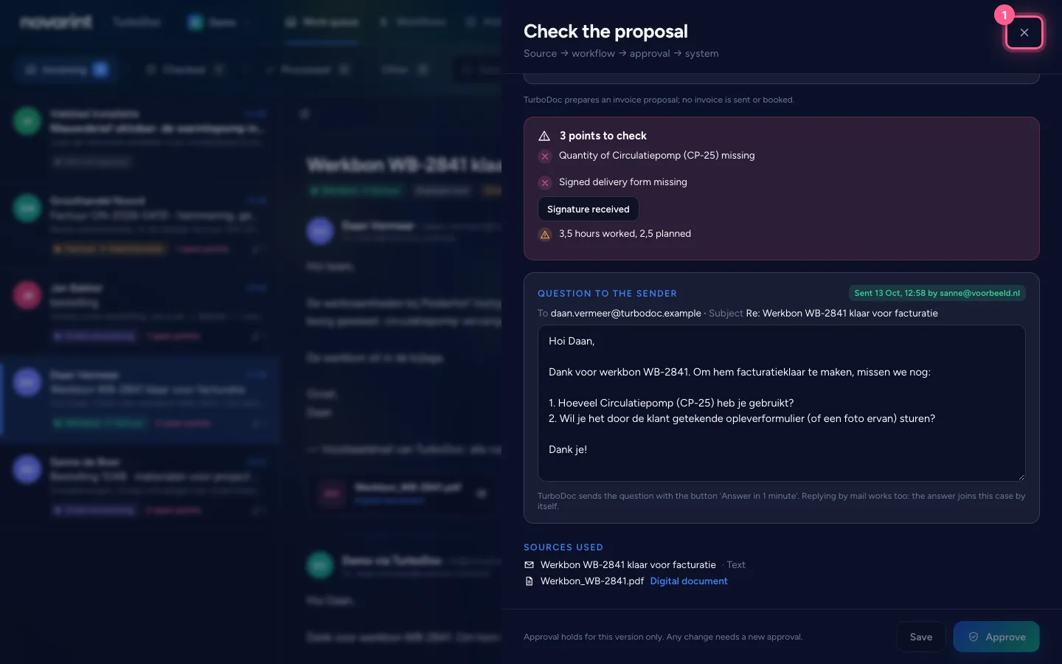Open the Werkbon_WB-2841.pdf source file

592,581
